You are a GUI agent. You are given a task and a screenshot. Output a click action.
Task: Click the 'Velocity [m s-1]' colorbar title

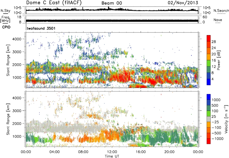(x=226, y=119)
